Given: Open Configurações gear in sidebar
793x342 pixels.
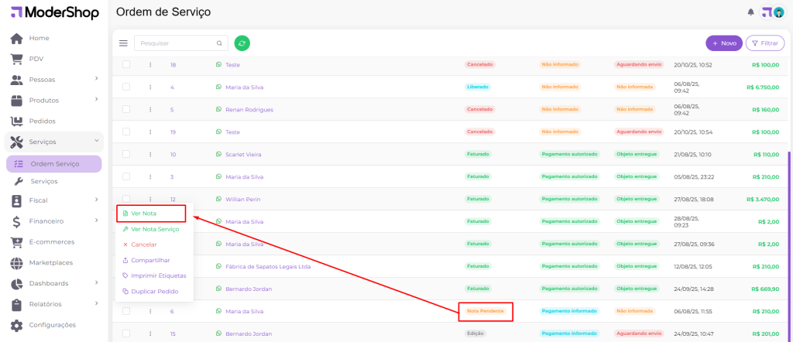Looking at the screenshot, I should coord(16,325).
